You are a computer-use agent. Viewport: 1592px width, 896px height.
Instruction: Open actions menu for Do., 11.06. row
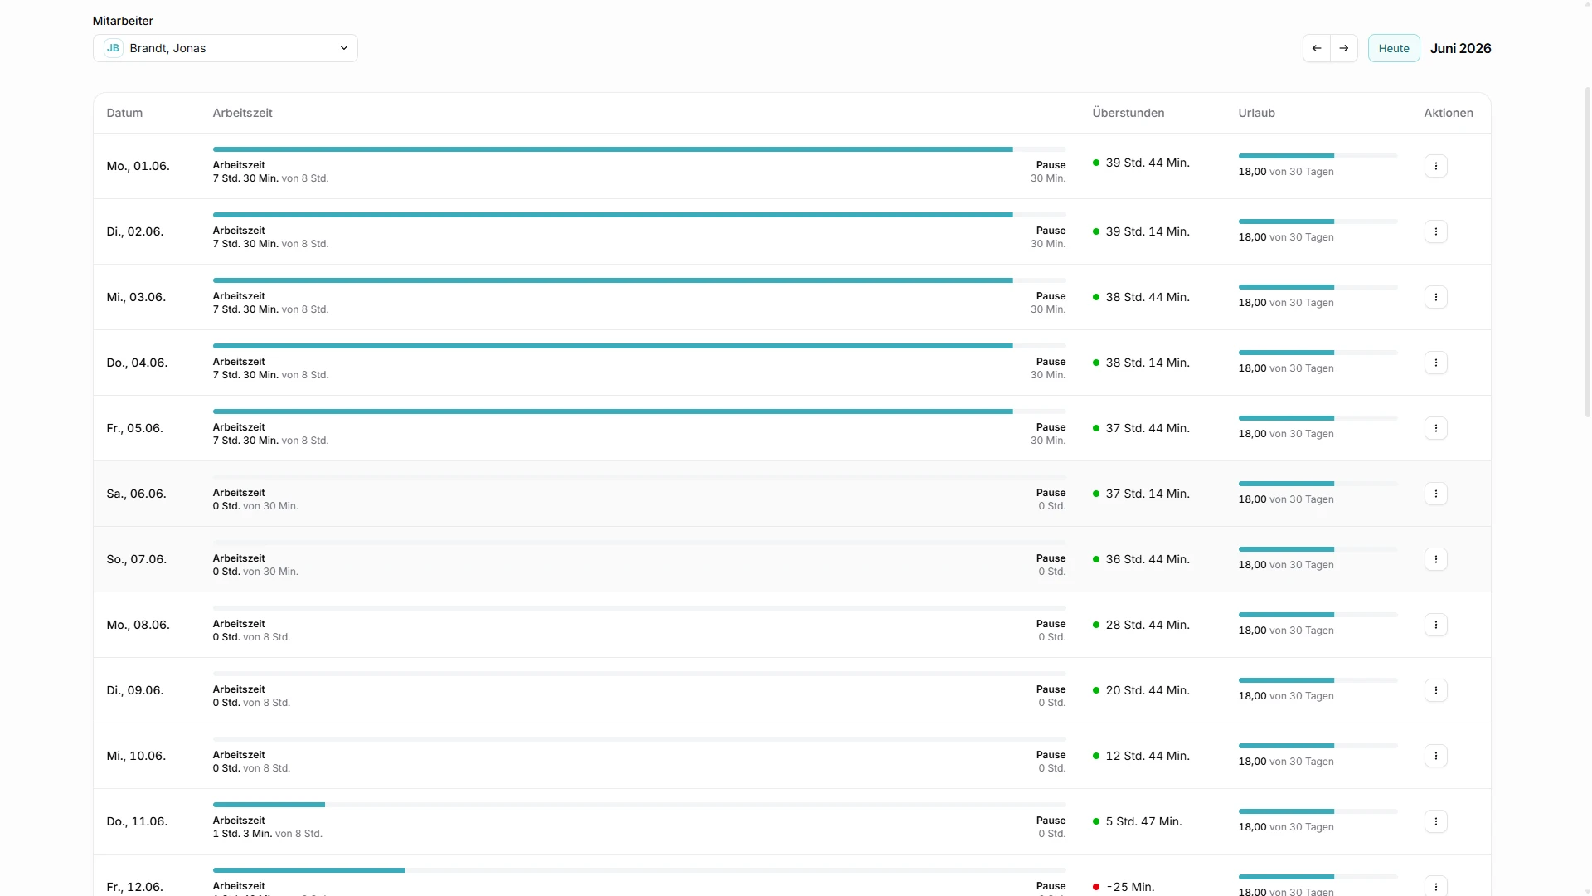coord(1435,821)
